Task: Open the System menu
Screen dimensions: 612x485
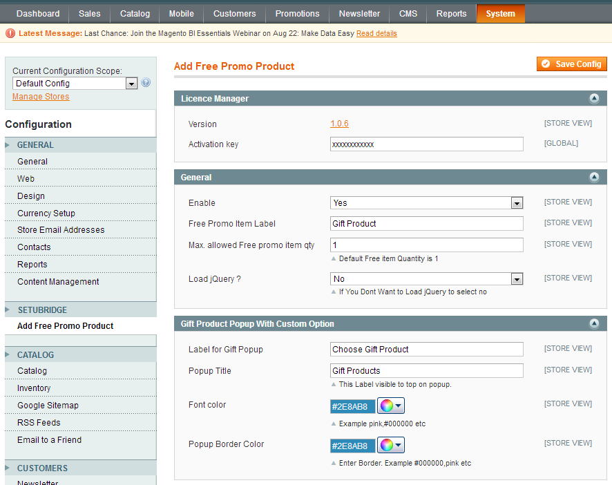Action: [x=500, y=14]
